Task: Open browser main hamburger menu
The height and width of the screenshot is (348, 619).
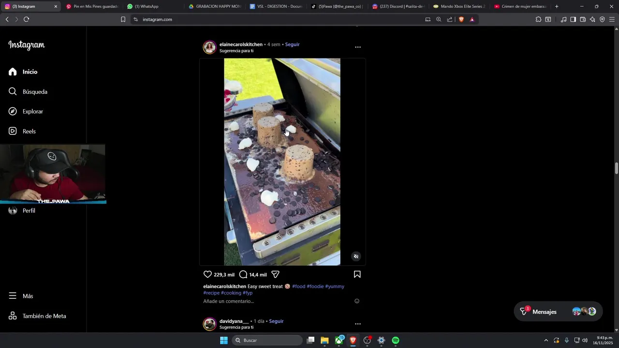Action: [x=612, y=19]
